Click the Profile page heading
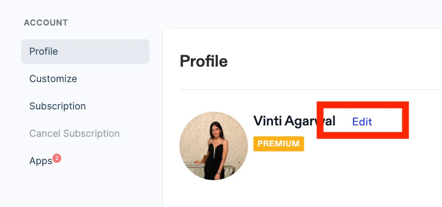442x207 pixels. tap(204, 61)
